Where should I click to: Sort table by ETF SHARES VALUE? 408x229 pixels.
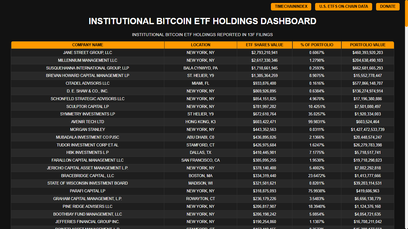264,45
